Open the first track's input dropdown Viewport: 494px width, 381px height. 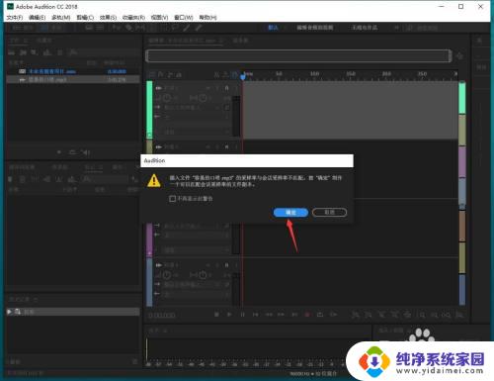pyautogui.click(x=192, y=107)
